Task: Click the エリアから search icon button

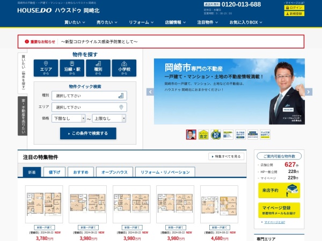Action: [x=46, y=68]
